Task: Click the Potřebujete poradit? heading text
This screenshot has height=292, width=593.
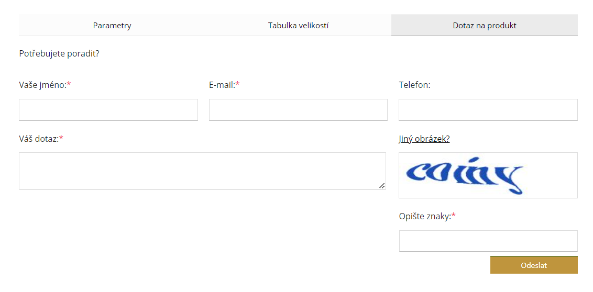Action: tap(59, 53)
